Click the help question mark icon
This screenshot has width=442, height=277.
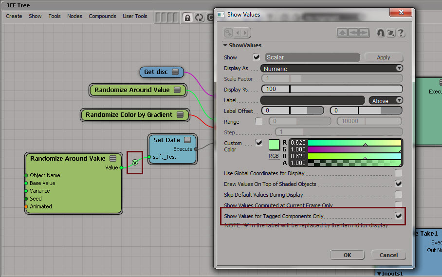point(401,33)
